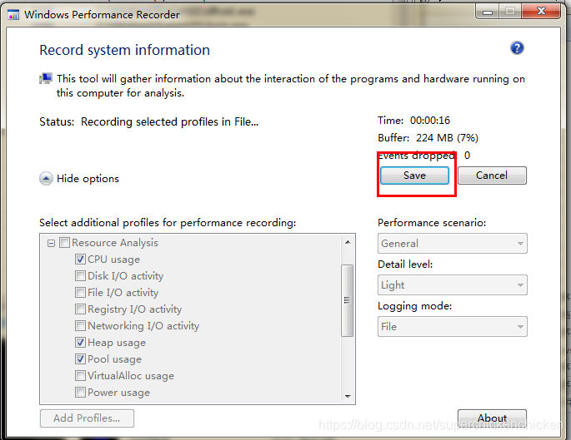Collapse the Resource Analysis tree node

click(x=51, y=243)
